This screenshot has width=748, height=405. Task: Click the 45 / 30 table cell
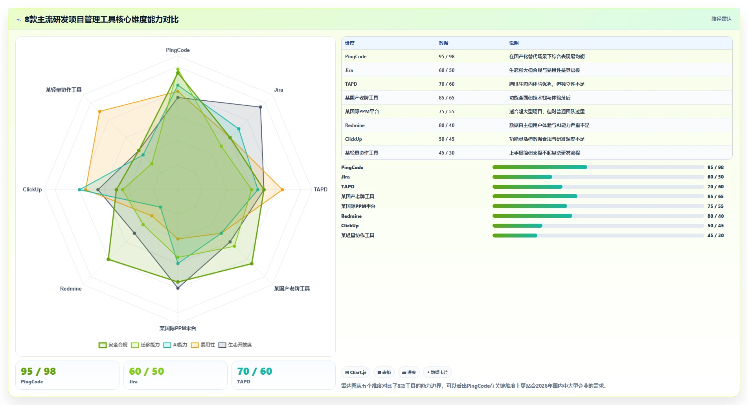pos(447,153)
